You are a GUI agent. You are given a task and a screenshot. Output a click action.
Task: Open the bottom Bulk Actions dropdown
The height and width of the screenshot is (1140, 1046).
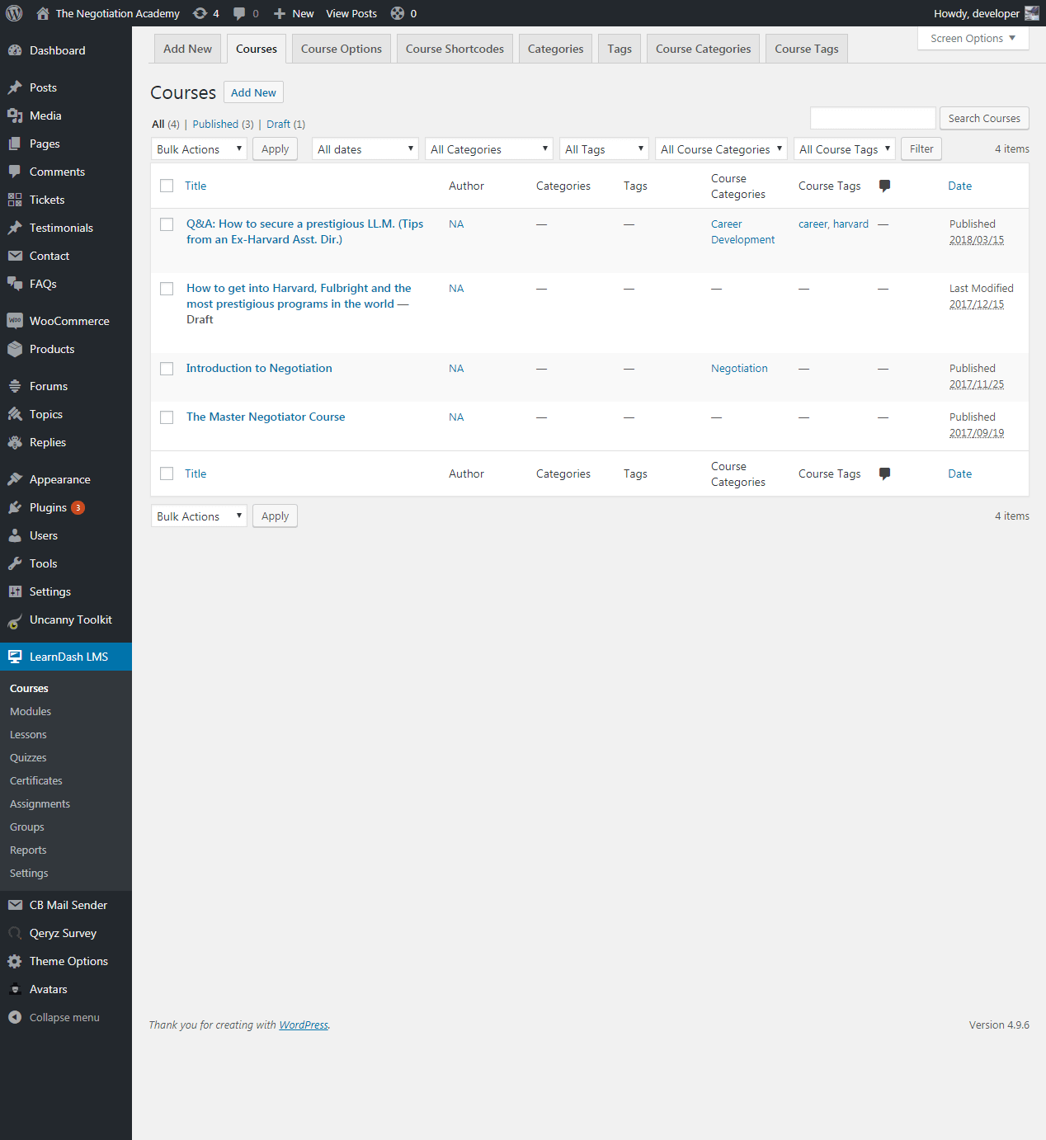199,516
